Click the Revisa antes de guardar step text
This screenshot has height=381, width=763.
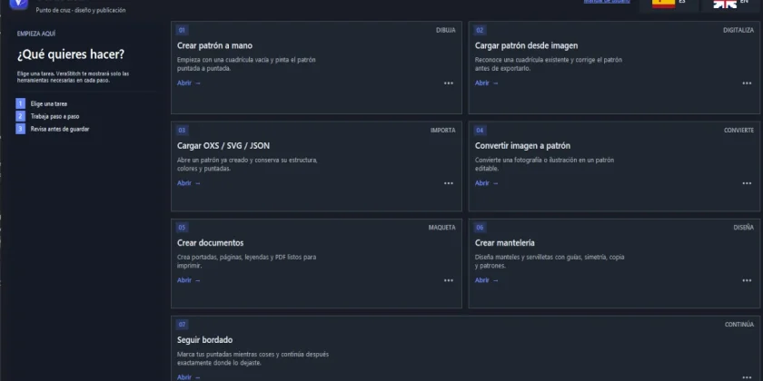coord(60,129)
